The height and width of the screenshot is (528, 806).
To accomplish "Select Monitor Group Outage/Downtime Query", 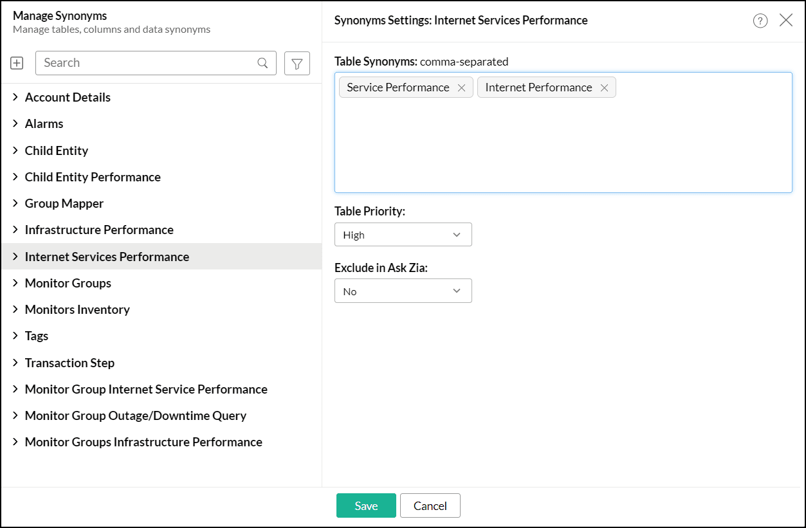I will click(x=135, y=415).
